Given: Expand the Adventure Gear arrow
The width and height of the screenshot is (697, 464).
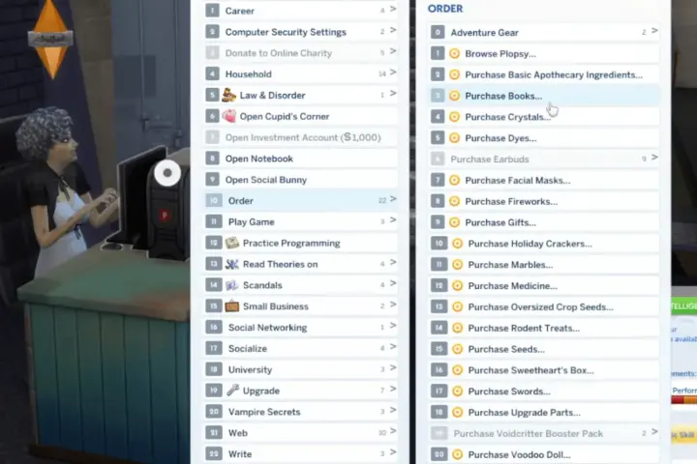Looking at the screenshot, I should pos(654,31).
